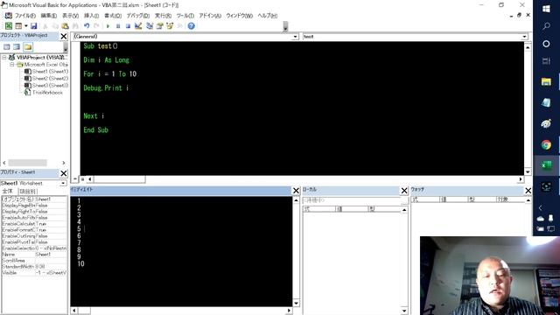Click code line 'For i = 1 To 10'
Image resolution: width=560 pixels, height=315 pixels.
point(110,73)
